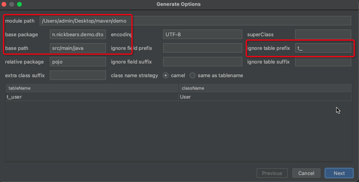The width and height of the screenshot is (359, 182).
Task: Click the base path input field
Action: pos(78,48)
